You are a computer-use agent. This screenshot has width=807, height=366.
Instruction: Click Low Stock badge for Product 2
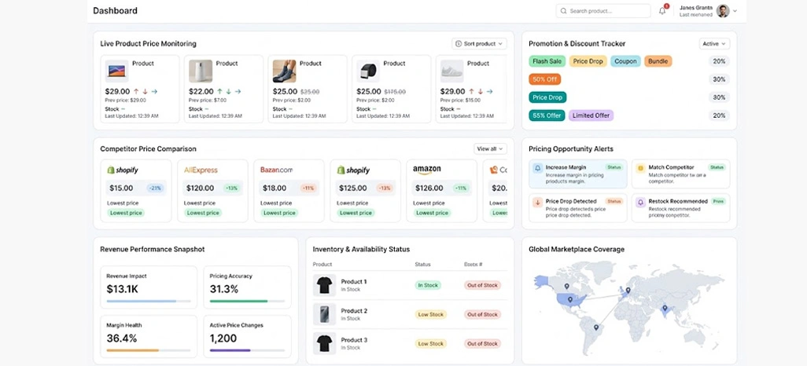(430, 314)
